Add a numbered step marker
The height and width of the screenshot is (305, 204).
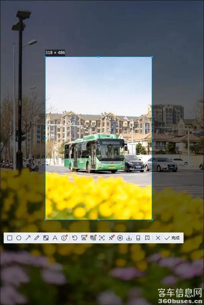64,238
